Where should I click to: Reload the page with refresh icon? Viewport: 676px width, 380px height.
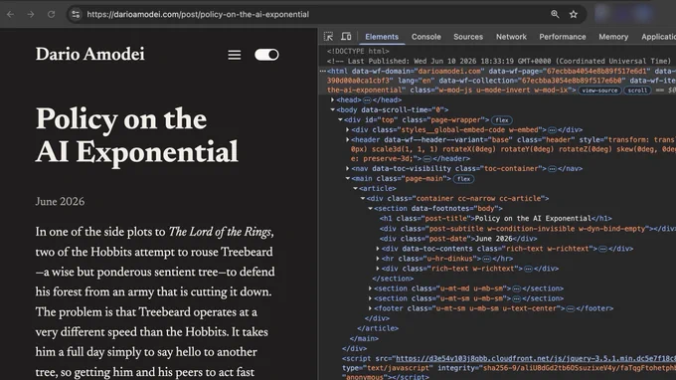51,14
